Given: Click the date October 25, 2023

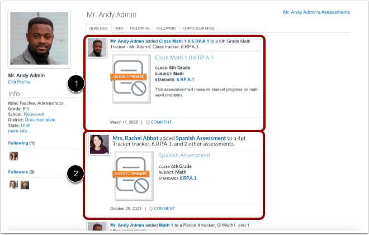Looking at the screenshot, I should (126, 209).
